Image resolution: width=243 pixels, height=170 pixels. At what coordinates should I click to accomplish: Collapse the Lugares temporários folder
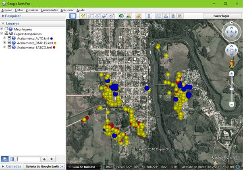(2, 34)
